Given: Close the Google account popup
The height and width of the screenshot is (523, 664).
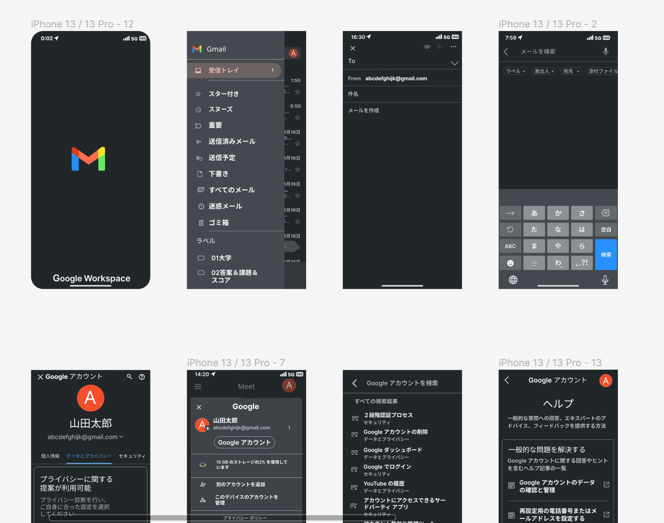Looking at the screenshot, I should (x=199, y=407).
